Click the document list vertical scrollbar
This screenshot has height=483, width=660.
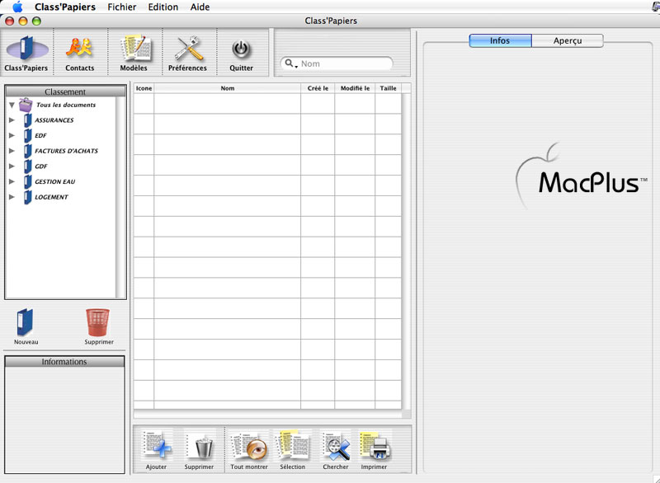point(406,251)
